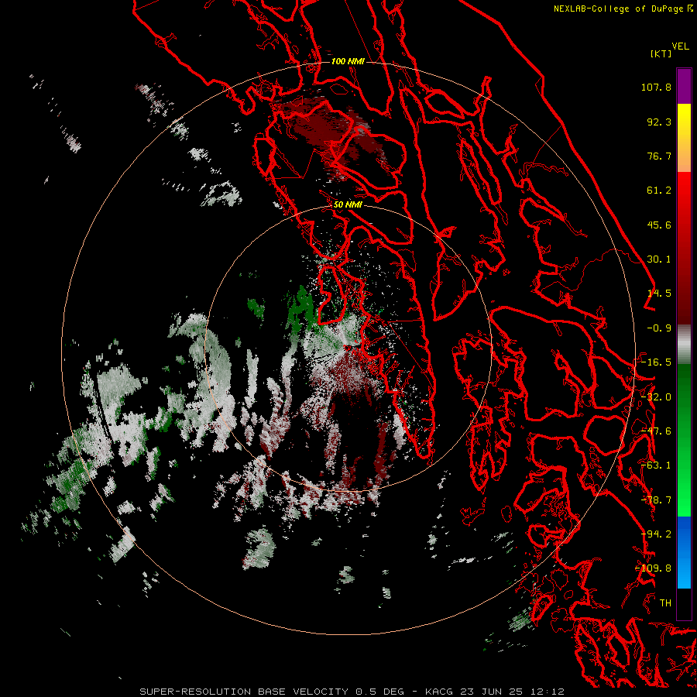Click the -16.5 velocity scale value
The width and height of the screenshot is (697, 697).
tap(656, 362)
